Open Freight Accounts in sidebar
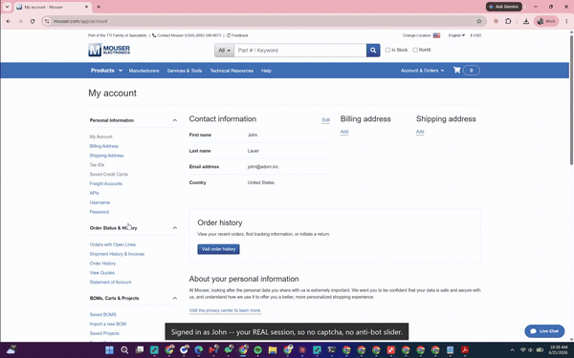This screenshot has width=574, height=358. pyautogui.click(x=106, y=183)
